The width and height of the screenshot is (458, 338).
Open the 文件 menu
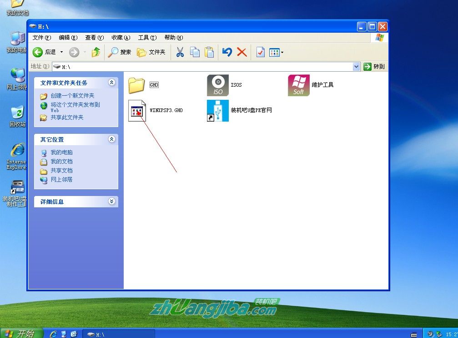click(x=41, y=38)
